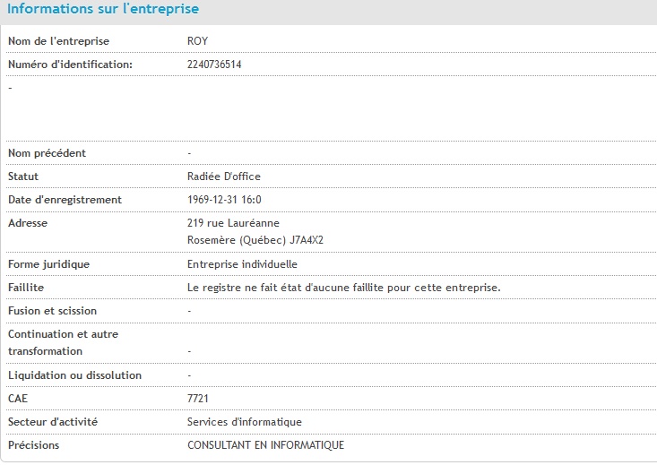This screenshot has width=657, height=465.
Task: Click the 'Nom précédent' row label
Action: [x=47, y=153]
